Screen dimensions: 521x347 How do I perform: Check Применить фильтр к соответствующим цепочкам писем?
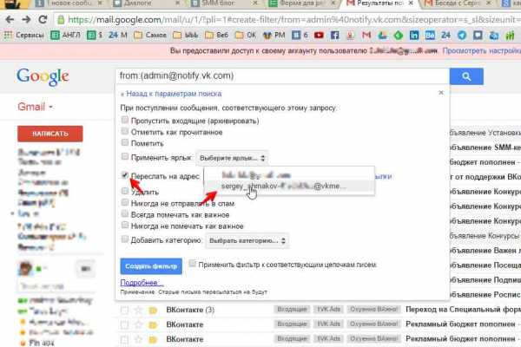193,264
